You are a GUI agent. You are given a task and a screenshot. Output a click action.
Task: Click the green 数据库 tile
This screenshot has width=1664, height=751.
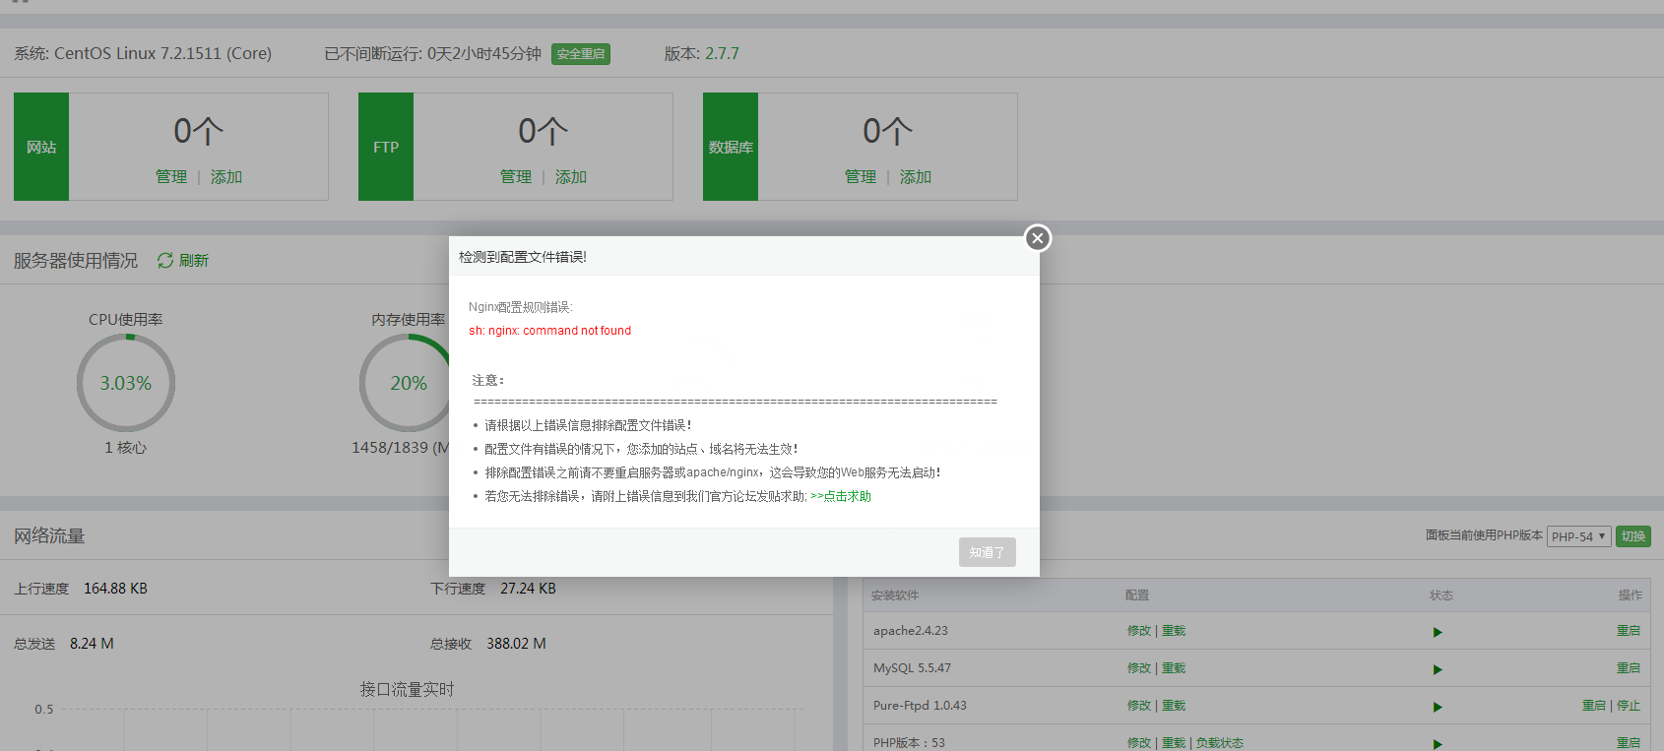[731, 147]
